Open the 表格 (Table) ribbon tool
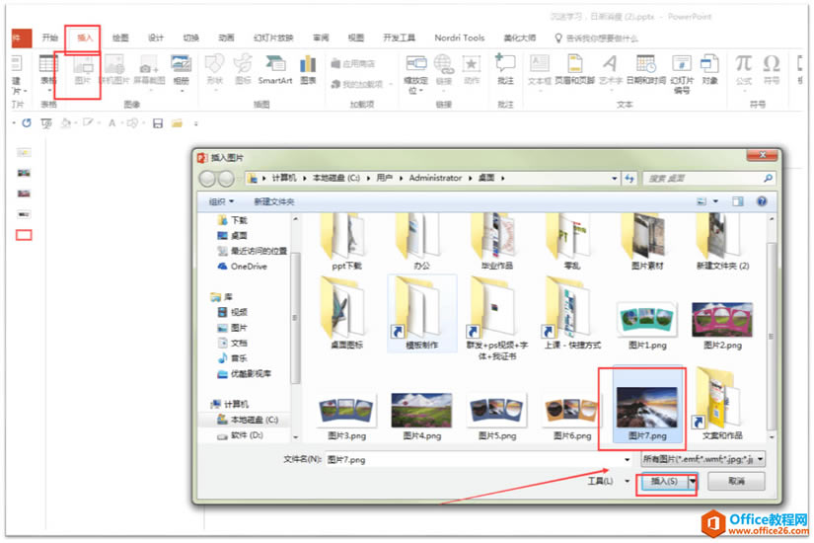814x543 pixels. coord(47,71)
